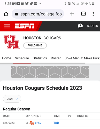100x129 pixels.
Task: Open the TBD game time link
Action: (56, 123)
